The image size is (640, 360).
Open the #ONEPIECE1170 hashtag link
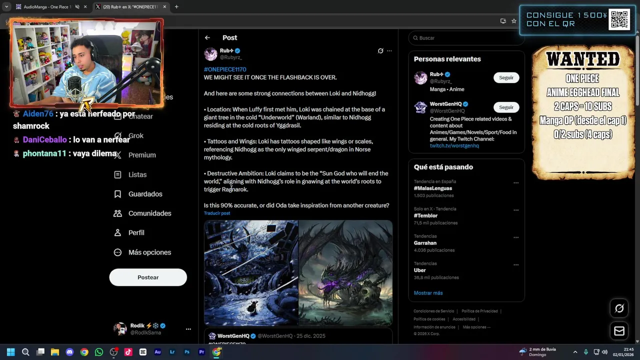pyautogui.click(x=225, y=69)
